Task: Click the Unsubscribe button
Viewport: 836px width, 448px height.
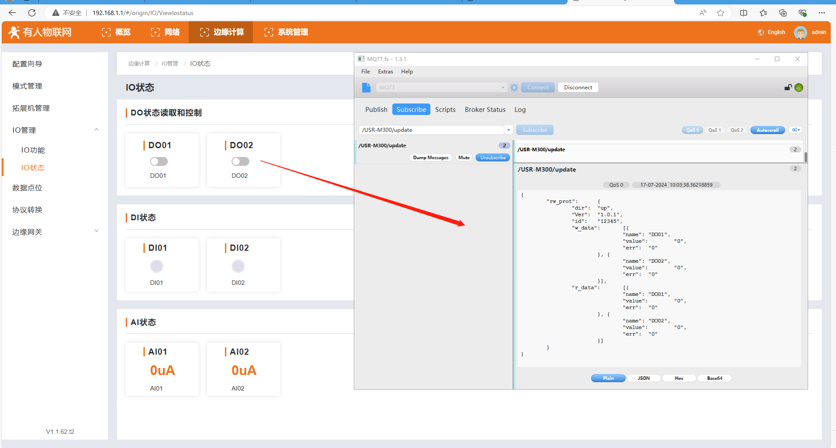Action: (492, 157)
